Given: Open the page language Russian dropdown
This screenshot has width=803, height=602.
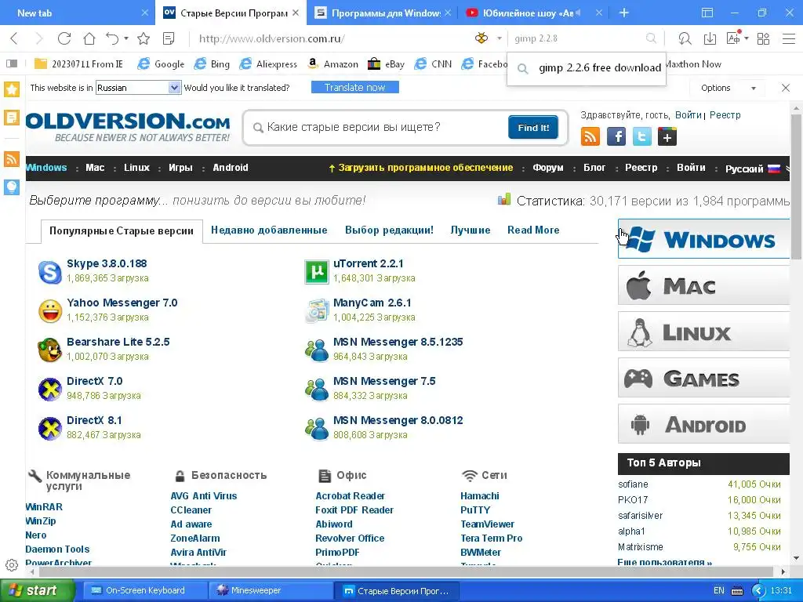Looking at the screenshot, I should (x=138, y=88).
